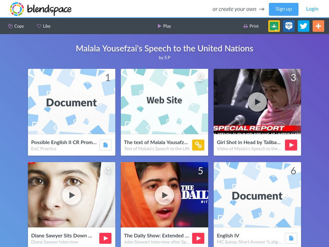The width and height of the screenshot is (329, 247).
Task: Open the blendspace logo home link
Action: point(41,9)
